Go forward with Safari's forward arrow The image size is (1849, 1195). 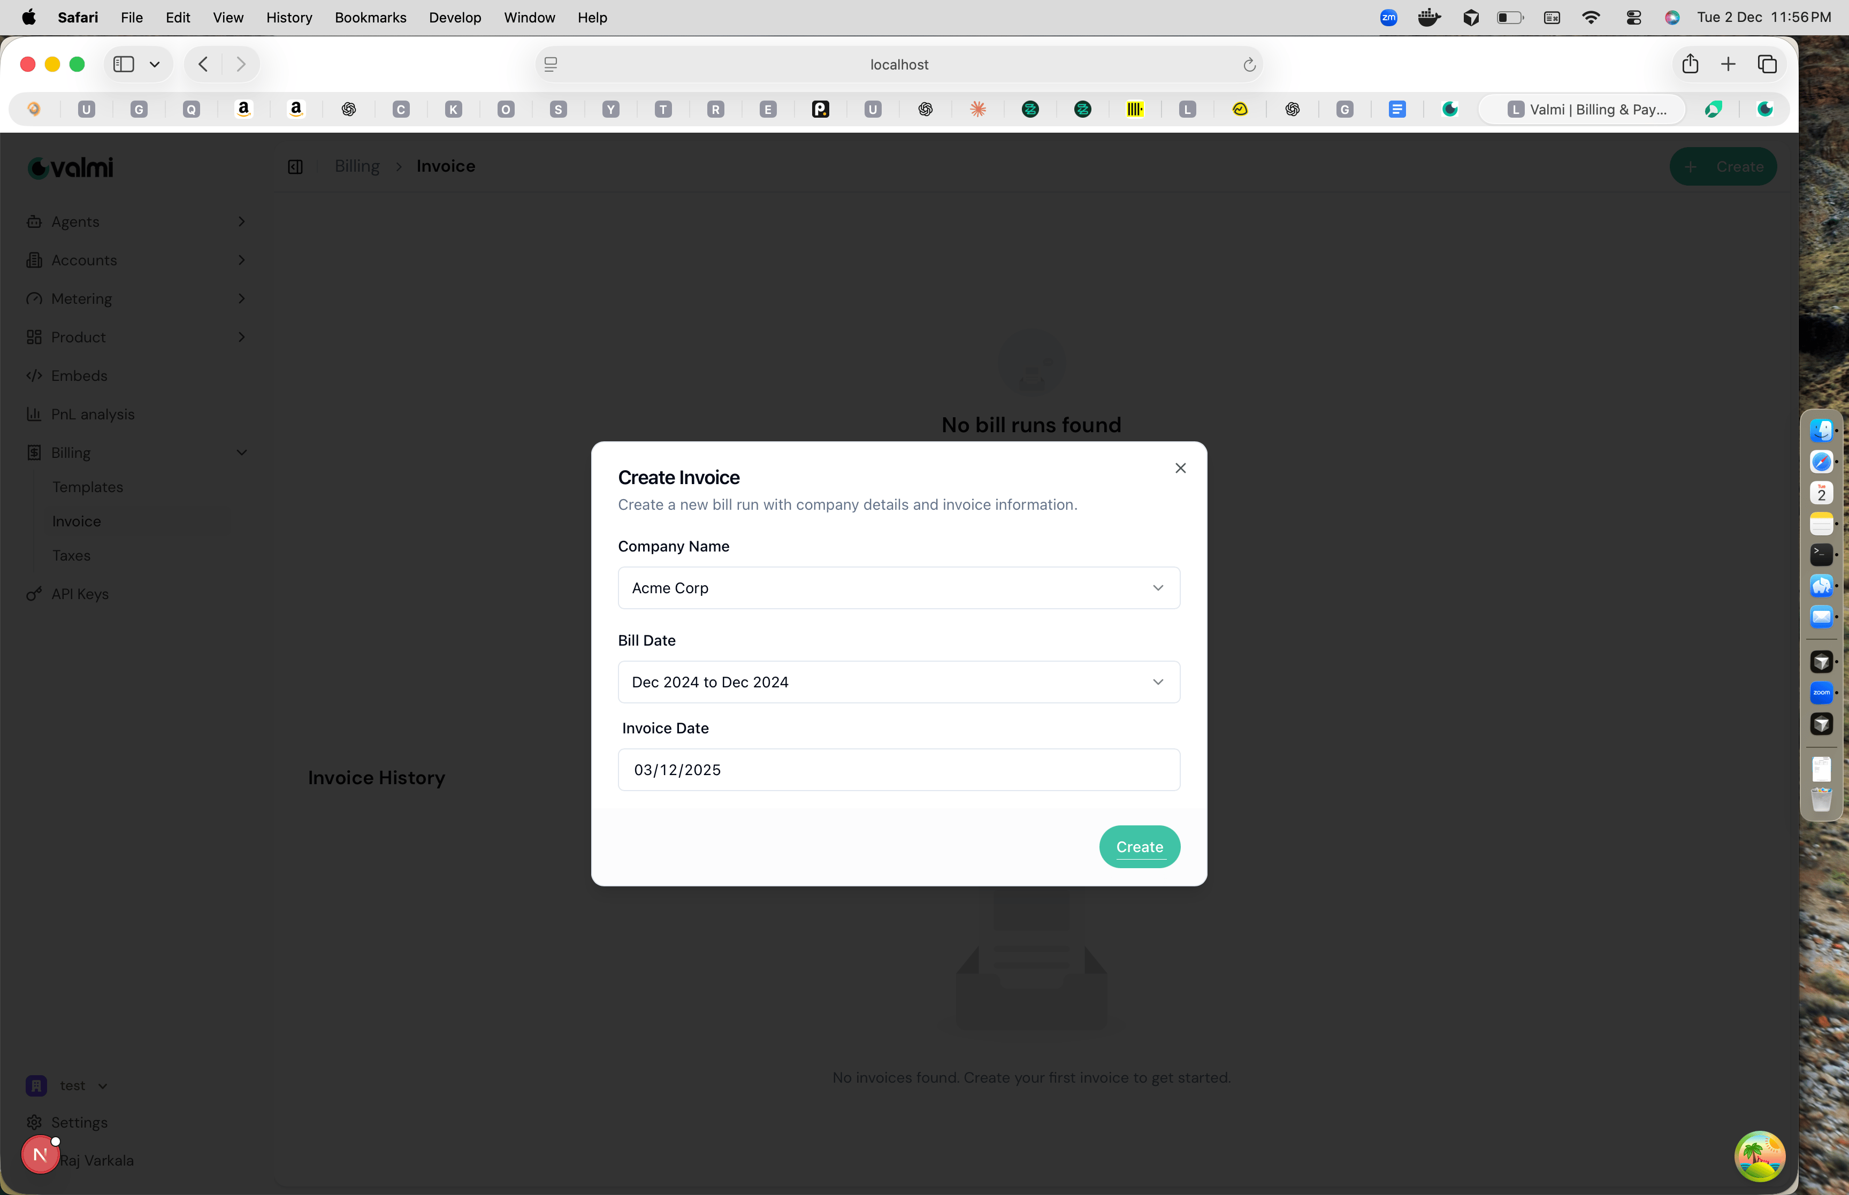pyautogui.click(x=241, y=64)
